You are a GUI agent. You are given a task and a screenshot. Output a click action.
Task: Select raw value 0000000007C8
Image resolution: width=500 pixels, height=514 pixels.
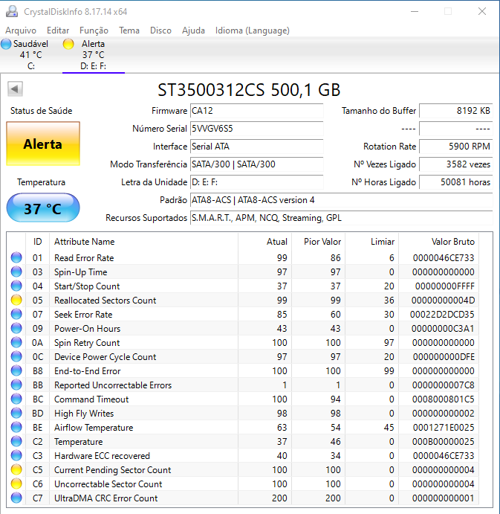tap(443, 385)
